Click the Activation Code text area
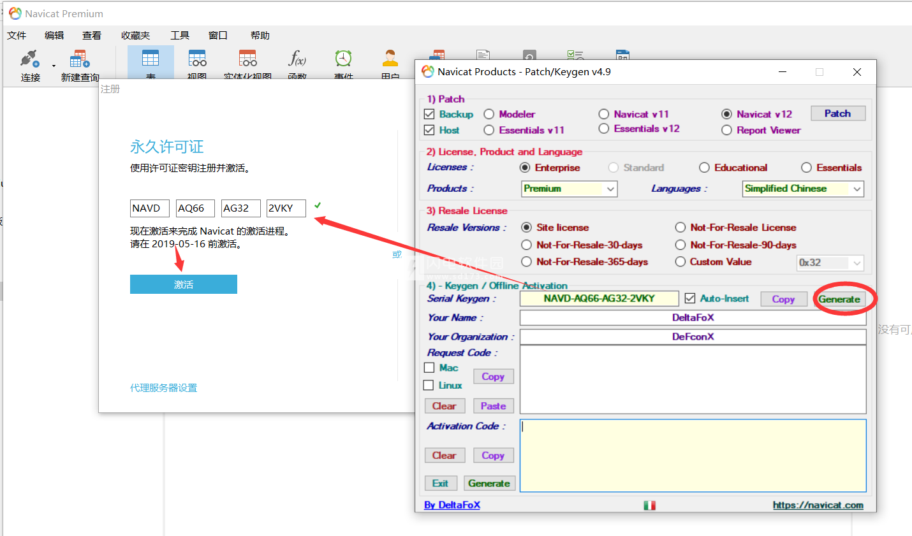This screenshot has height=536, width=912. [693, 456]
